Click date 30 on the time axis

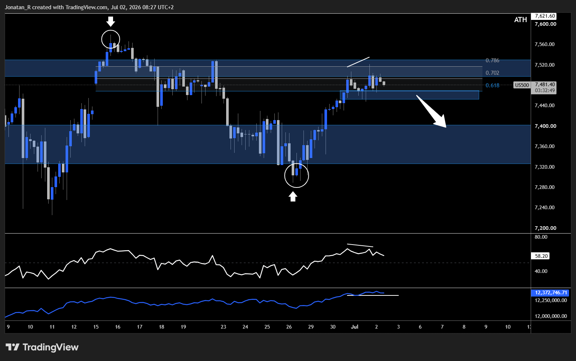point(333,327)
